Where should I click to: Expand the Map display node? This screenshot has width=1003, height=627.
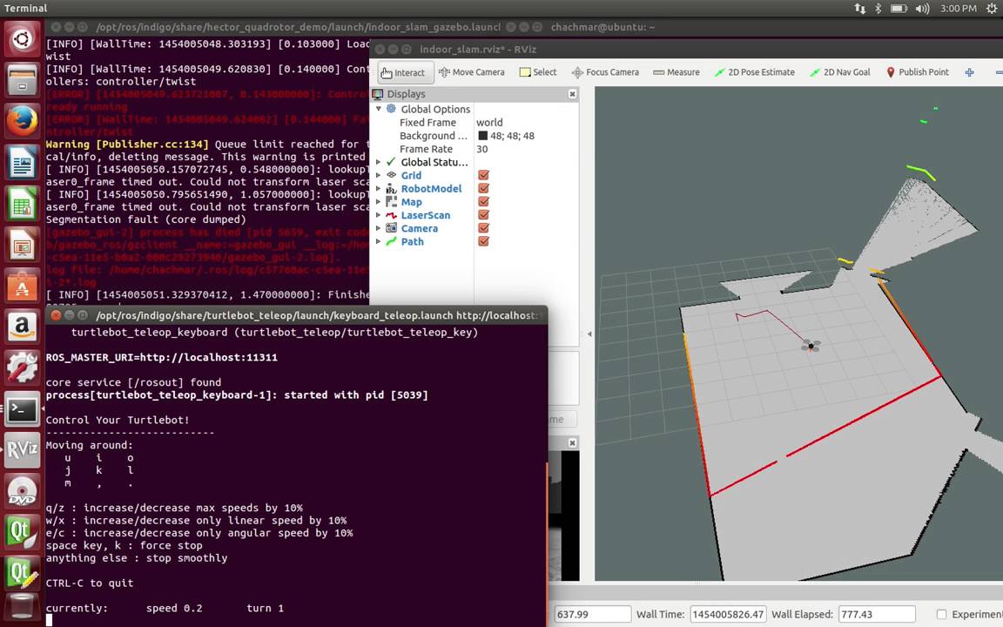click(x=379, y=201)
